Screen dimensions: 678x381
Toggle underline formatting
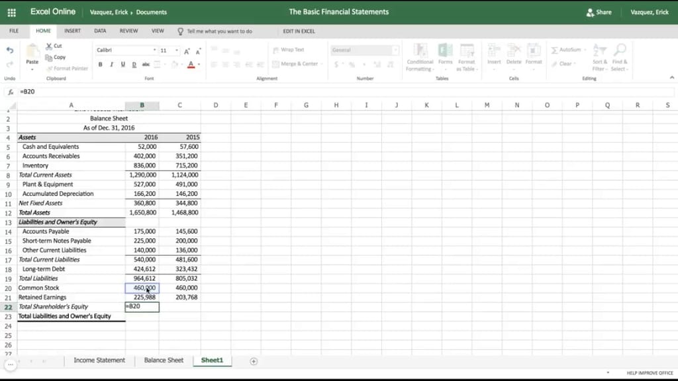(x=122, y=64)
